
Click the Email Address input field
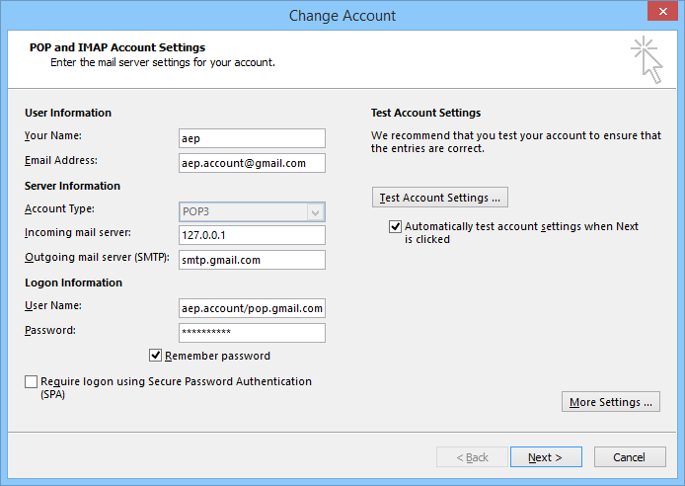click(252, 163)
